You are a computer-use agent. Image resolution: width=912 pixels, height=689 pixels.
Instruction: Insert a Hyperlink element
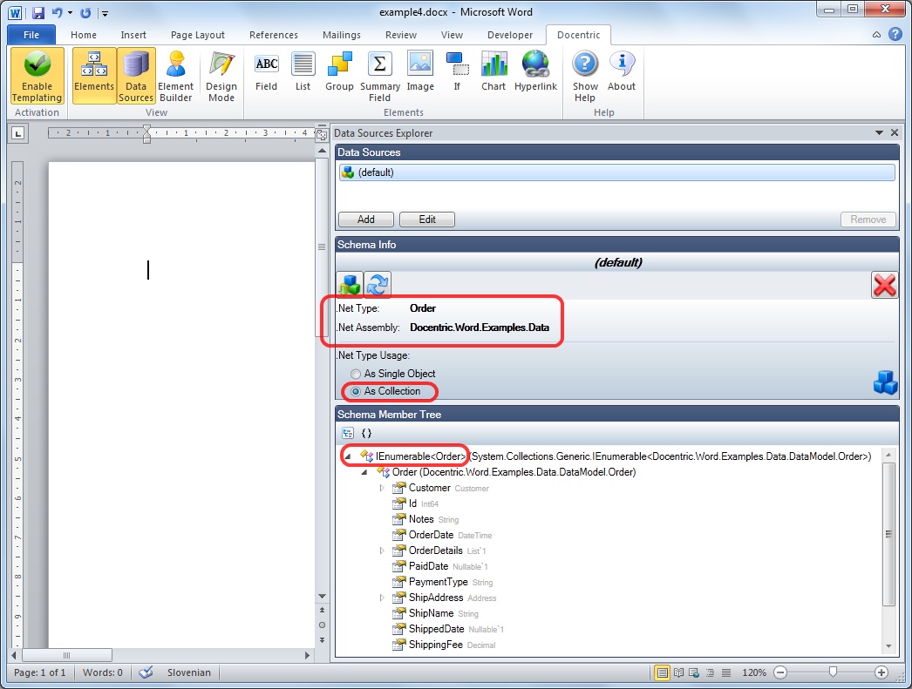535,72
